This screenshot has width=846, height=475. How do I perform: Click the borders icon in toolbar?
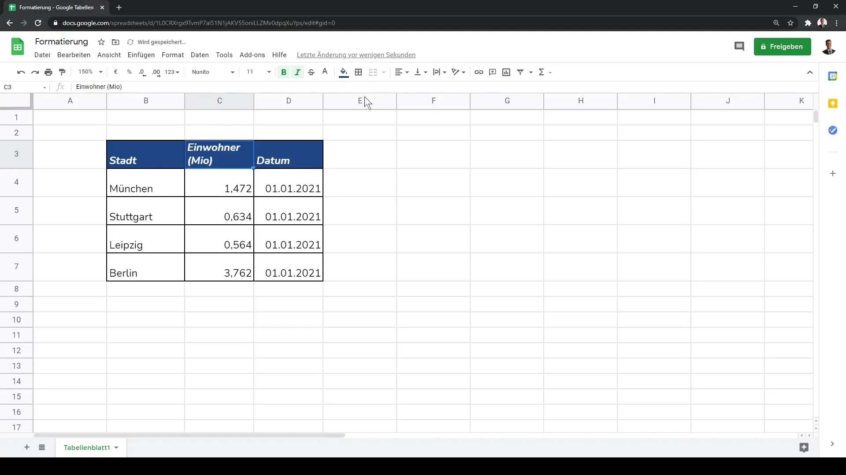coord(359,72)
